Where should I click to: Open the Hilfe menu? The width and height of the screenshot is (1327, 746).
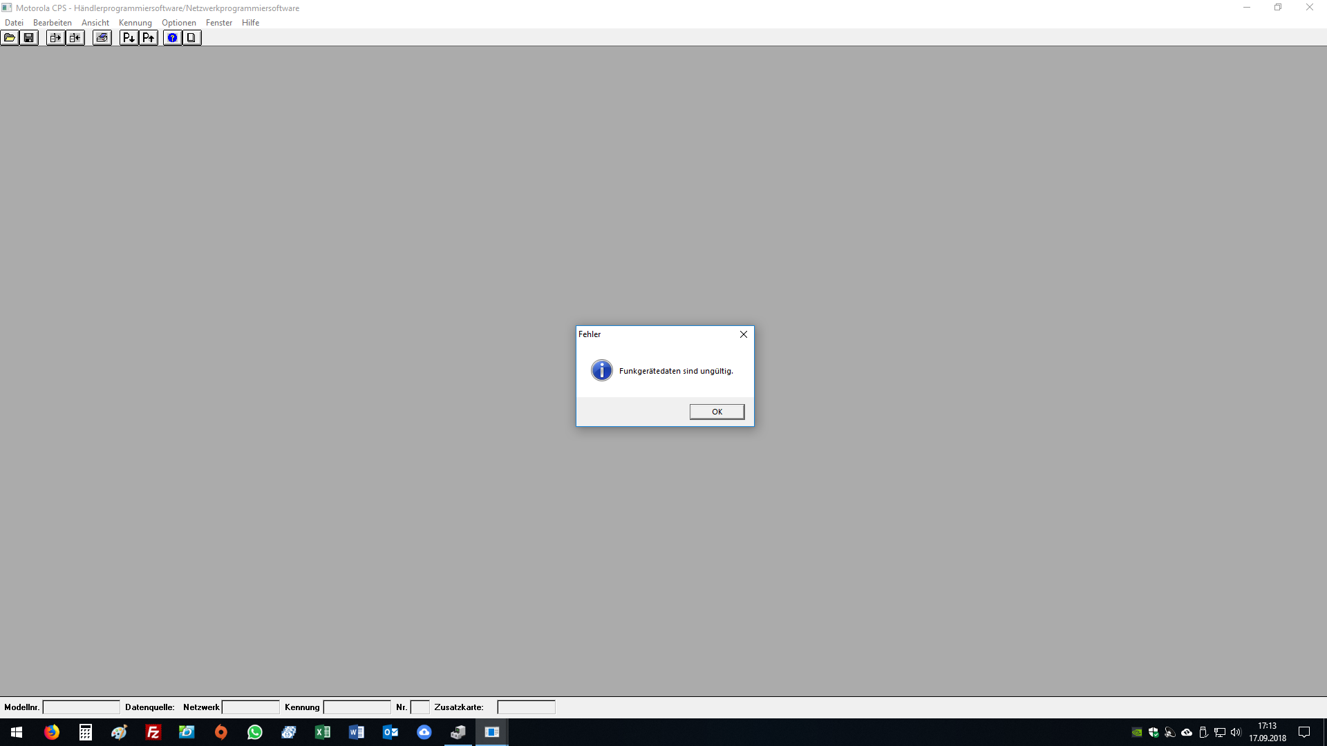click(250, 23)
